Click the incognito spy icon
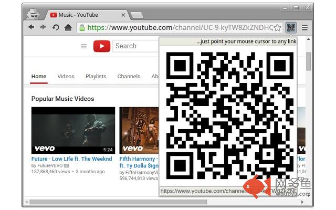Screen dimensions: 336x210 point(33,14)
